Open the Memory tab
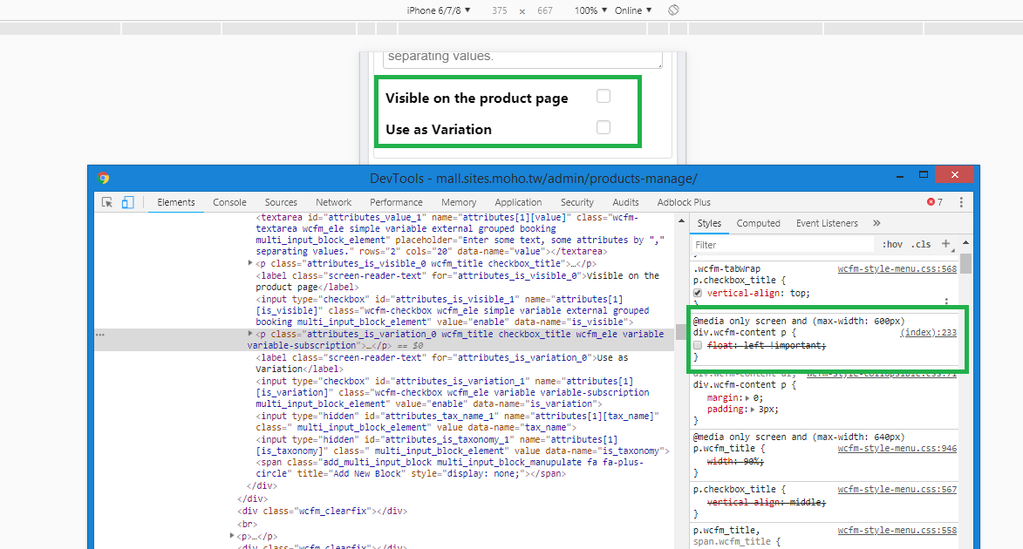 459,202
